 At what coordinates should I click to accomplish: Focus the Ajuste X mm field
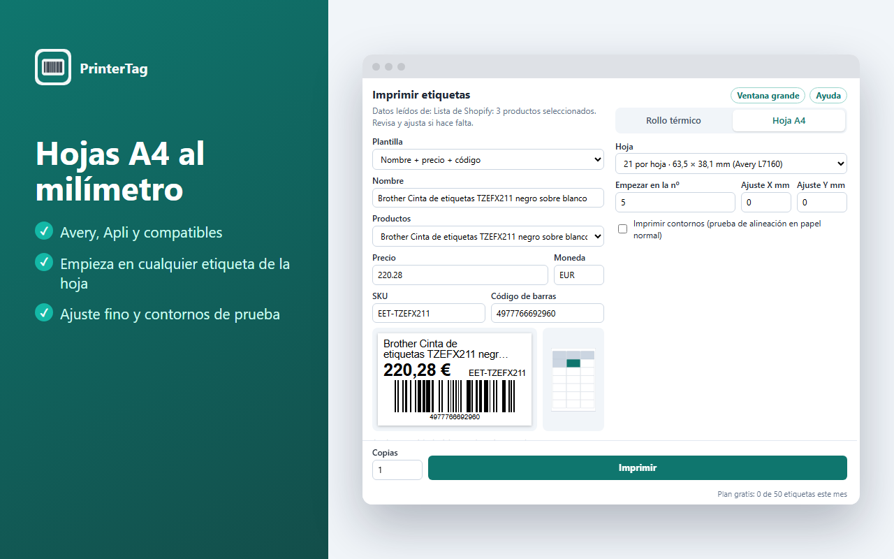[x=766, y=202]
